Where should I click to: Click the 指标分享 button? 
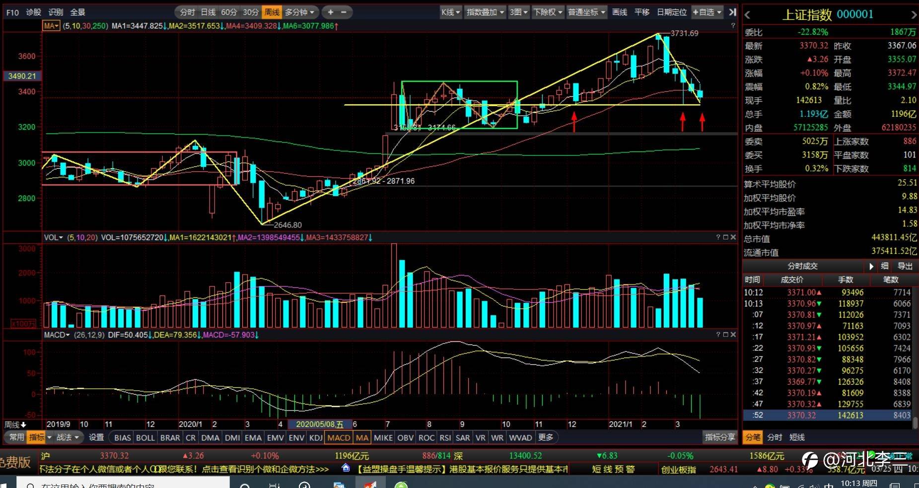click(x=720, y=437)
